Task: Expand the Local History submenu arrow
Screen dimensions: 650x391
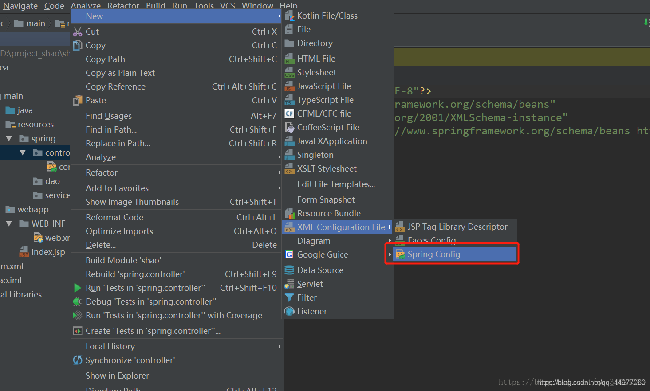Action: [279, 346]
